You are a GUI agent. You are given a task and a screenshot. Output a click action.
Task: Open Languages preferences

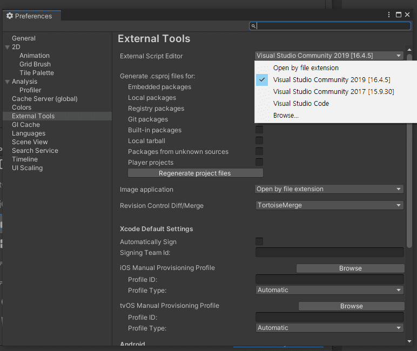[x=29, y=133]
